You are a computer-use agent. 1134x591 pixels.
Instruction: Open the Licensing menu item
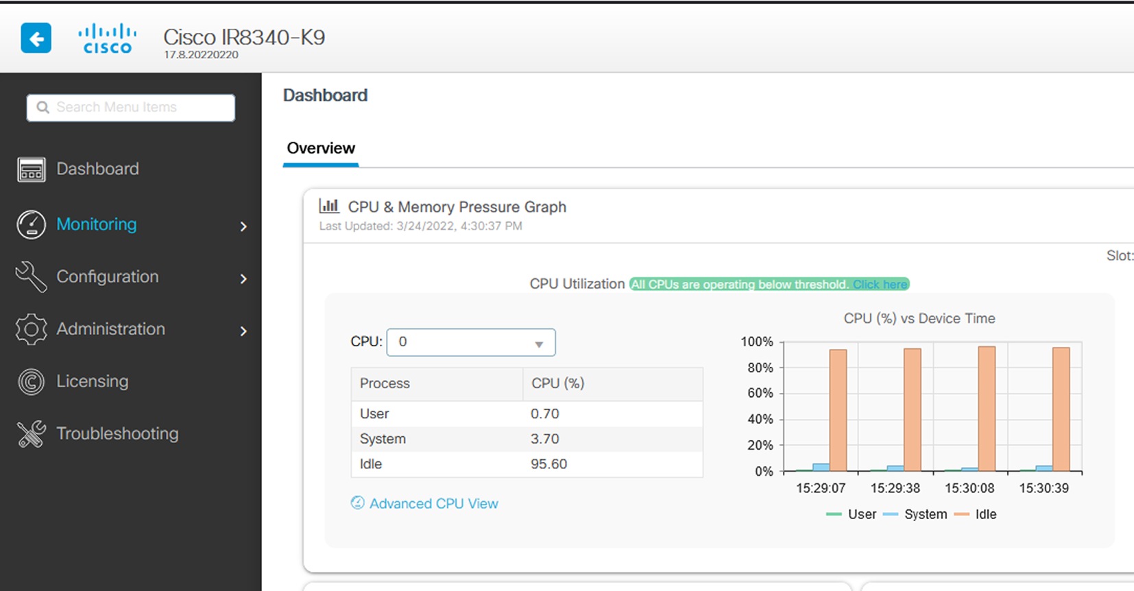(x=93, y=381)
